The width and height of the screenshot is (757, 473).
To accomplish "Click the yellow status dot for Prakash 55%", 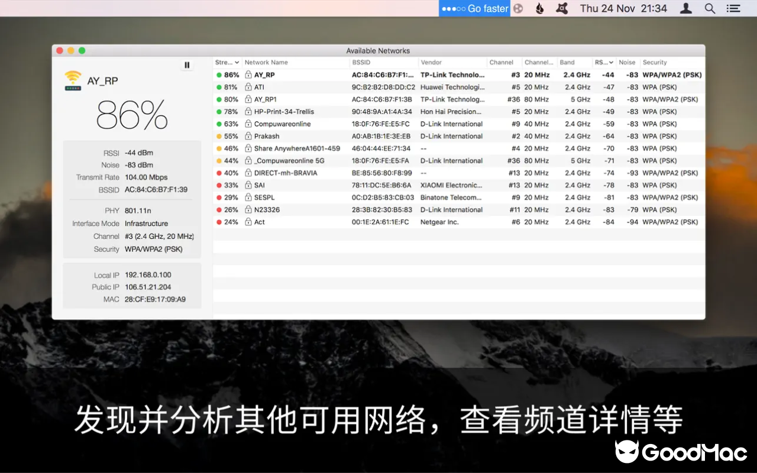I will [x=219, y=136].
